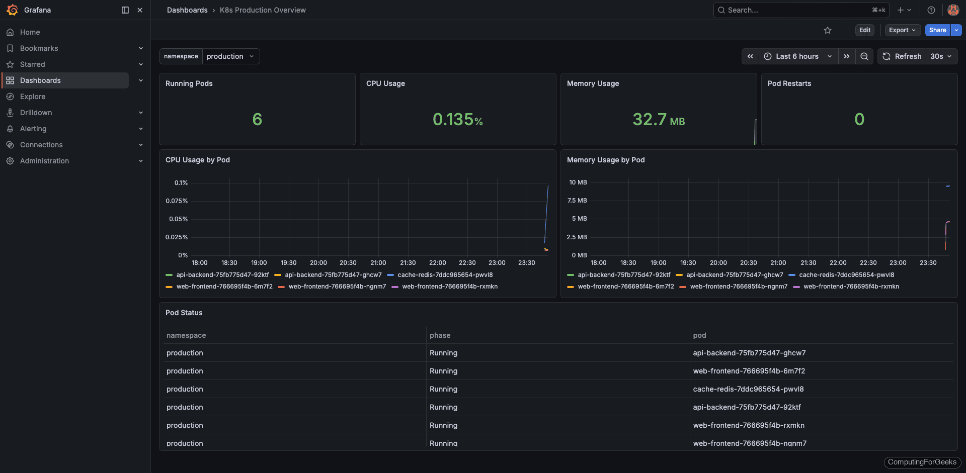This screenshot has height=473, width=966.
Task: Click the color swatch beside web-frontend-766695f4b-rxmkn
Action: click(395, 287)
